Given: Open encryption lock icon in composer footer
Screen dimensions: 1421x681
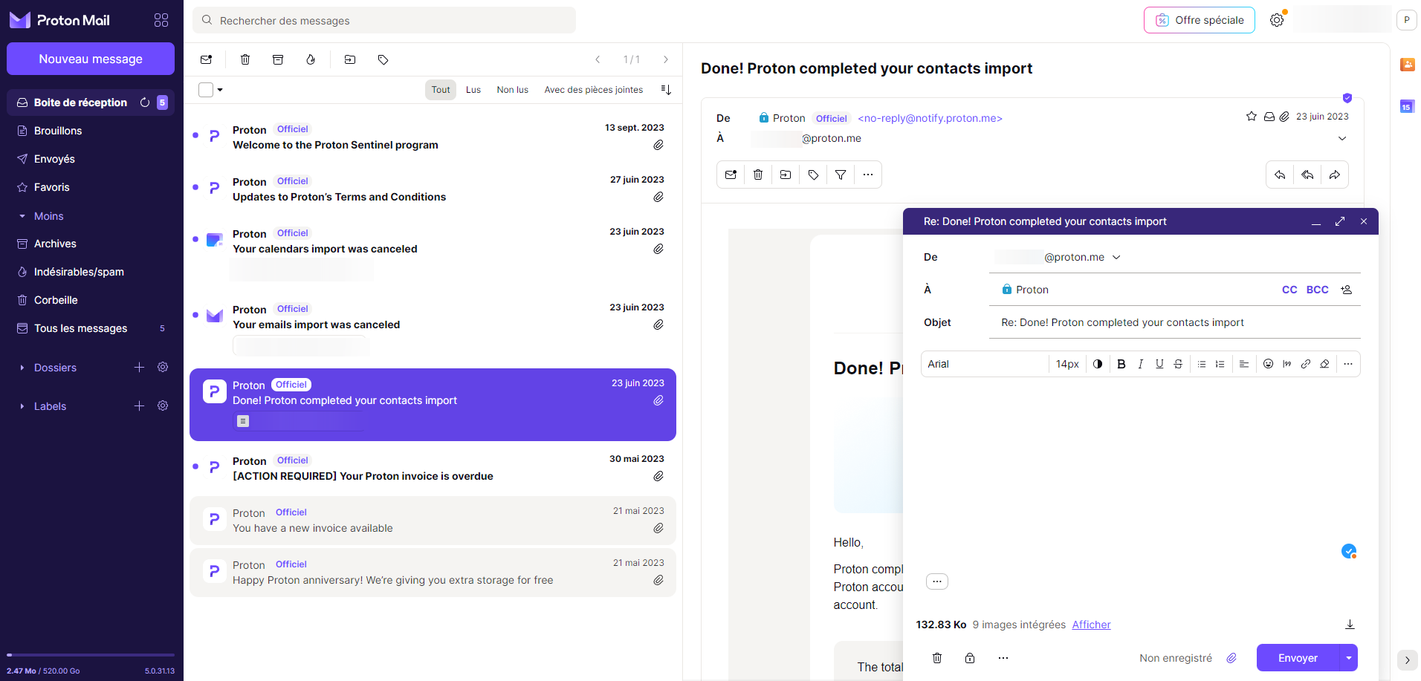Looking at the screenshot, I should tap(970, 658).
